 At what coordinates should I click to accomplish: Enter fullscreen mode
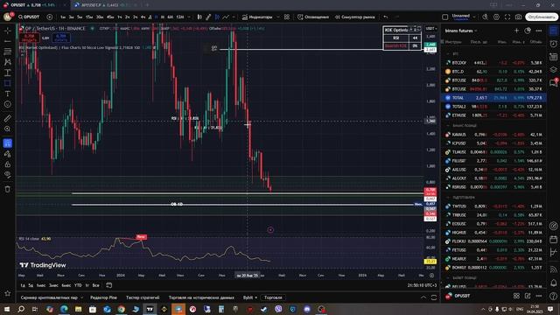coord(507,17)
